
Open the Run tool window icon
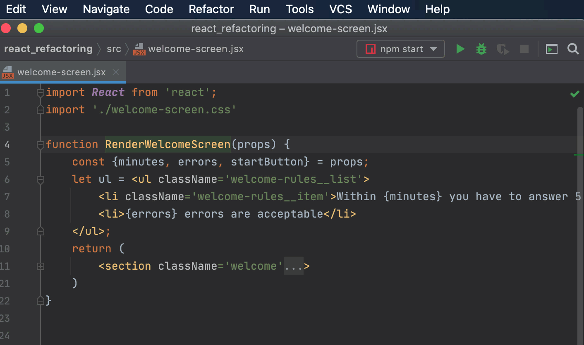point(551,49)
